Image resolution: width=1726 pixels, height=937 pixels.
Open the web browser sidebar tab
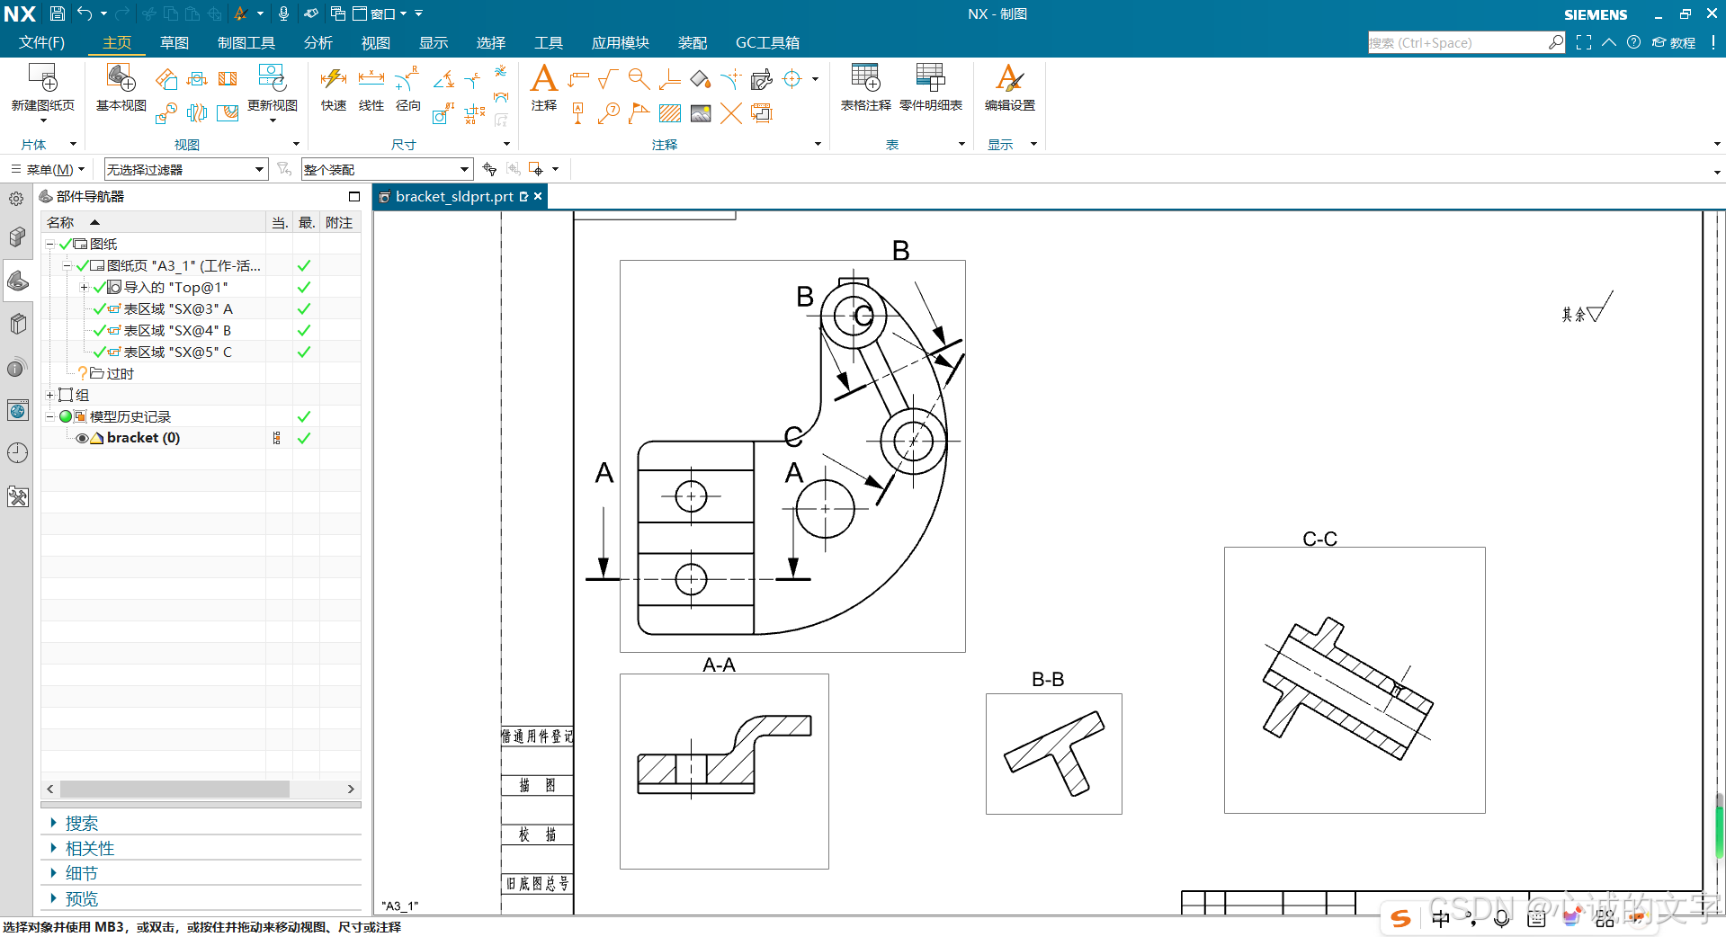pos(17,411)
